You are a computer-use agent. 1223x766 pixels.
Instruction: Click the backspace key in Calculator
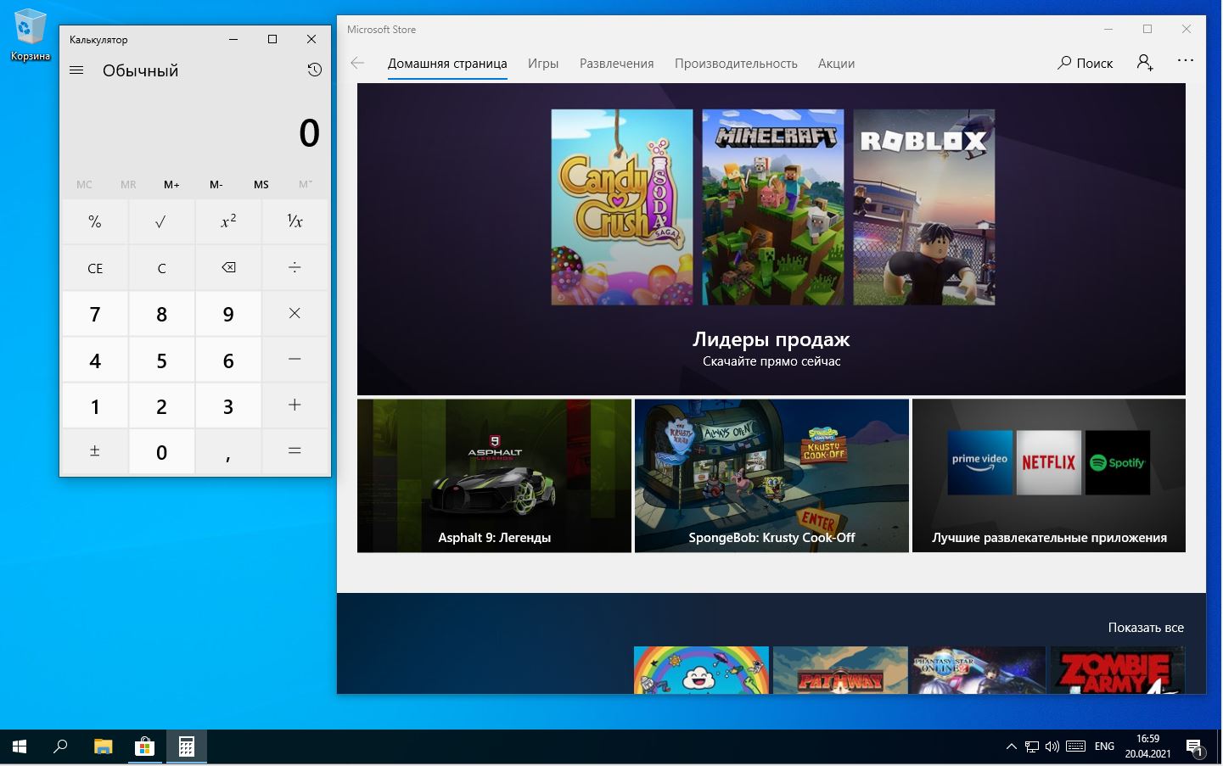point(228,268)
